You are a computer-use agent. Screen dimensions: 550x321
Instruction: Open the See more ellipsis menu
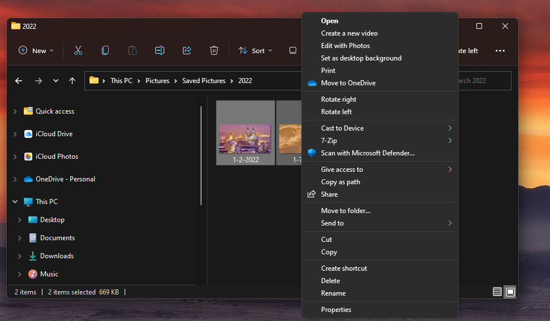[x=500, y=50]
